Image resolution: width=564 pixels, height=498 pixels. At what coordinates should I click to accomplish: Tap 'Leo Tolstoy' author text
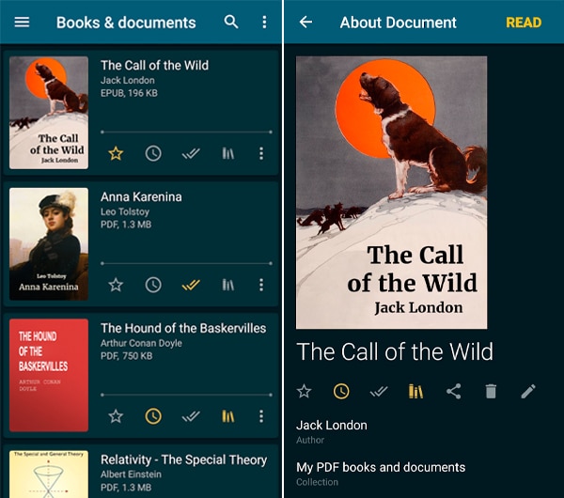pyautogui.click(x=125, y=211)
